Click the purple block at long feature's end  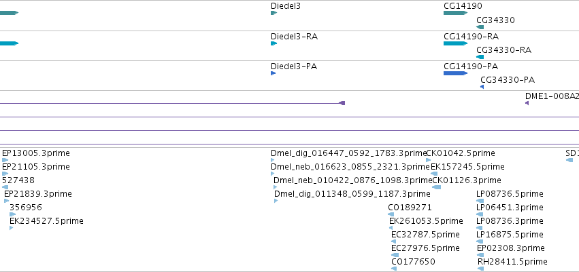pos(342,103)
